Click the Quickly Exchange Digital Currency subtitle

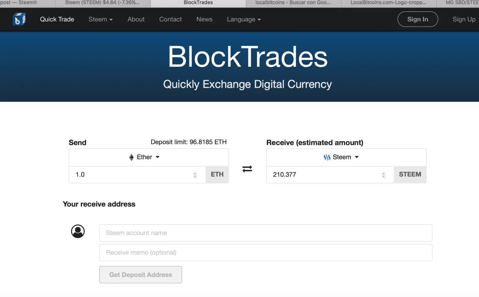tap(247, 84)
